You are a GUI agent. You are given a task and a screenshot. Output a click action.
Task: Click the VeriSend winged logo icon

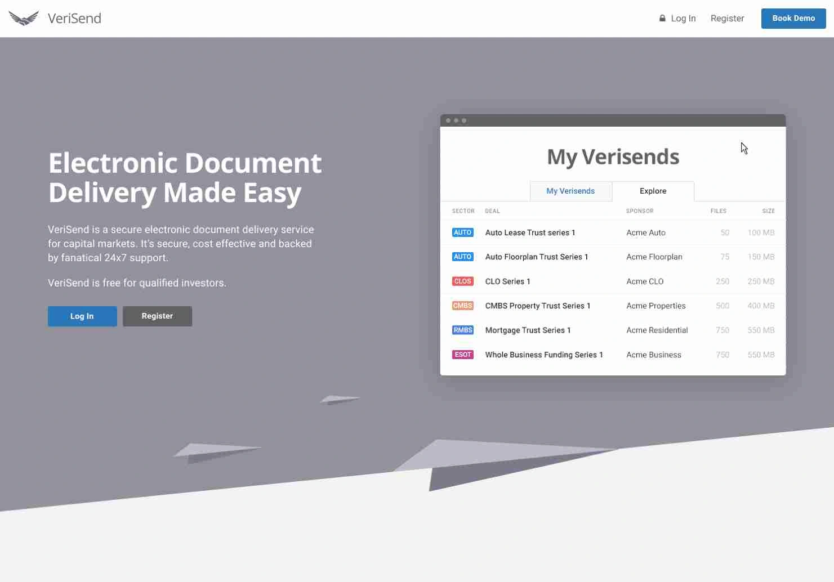pos(24,19)
